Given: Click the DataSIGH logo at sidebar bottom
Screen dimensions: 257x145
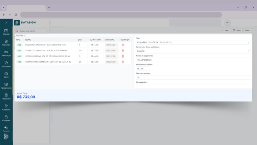Looking at the screenshot, I should [6, 137].
